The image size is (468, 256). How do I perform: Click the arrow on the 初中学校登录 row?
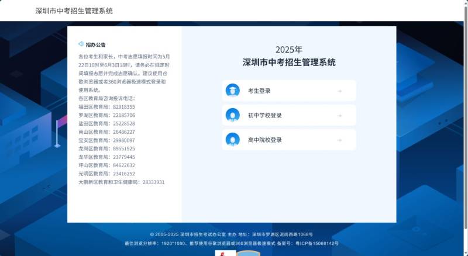339,116
